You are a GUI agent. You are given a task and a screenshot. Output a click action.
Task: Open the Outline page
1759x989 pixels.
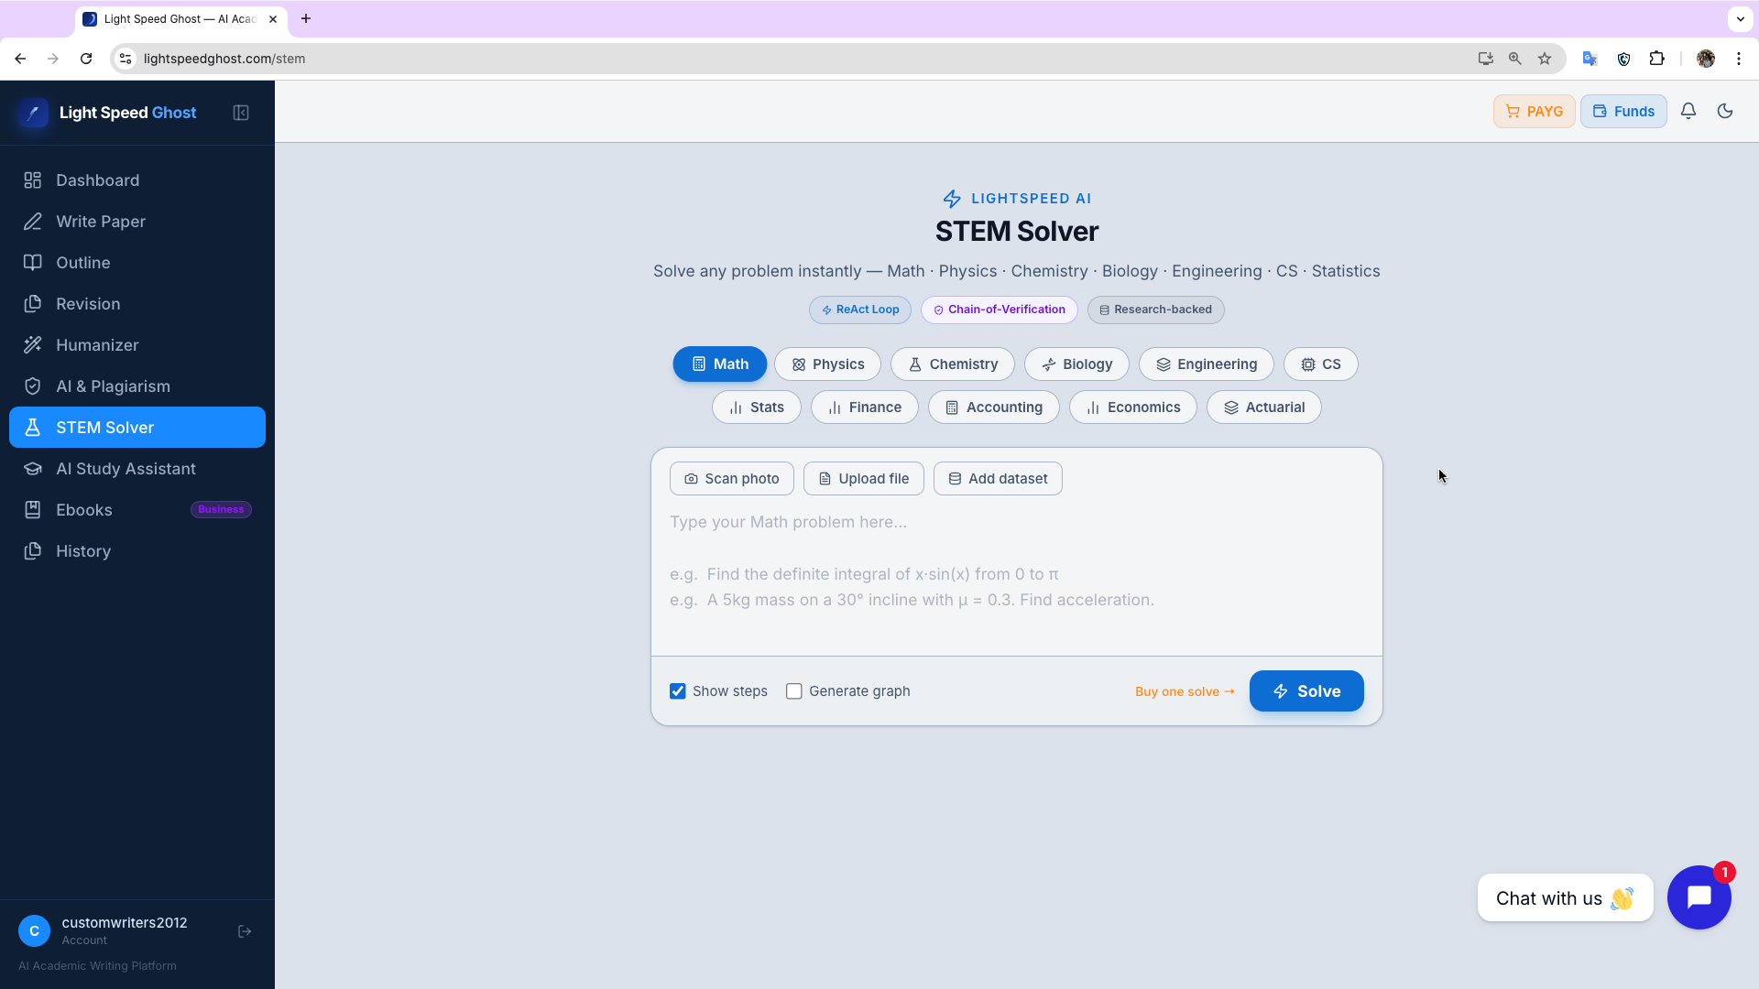click(x=137, y=263)
